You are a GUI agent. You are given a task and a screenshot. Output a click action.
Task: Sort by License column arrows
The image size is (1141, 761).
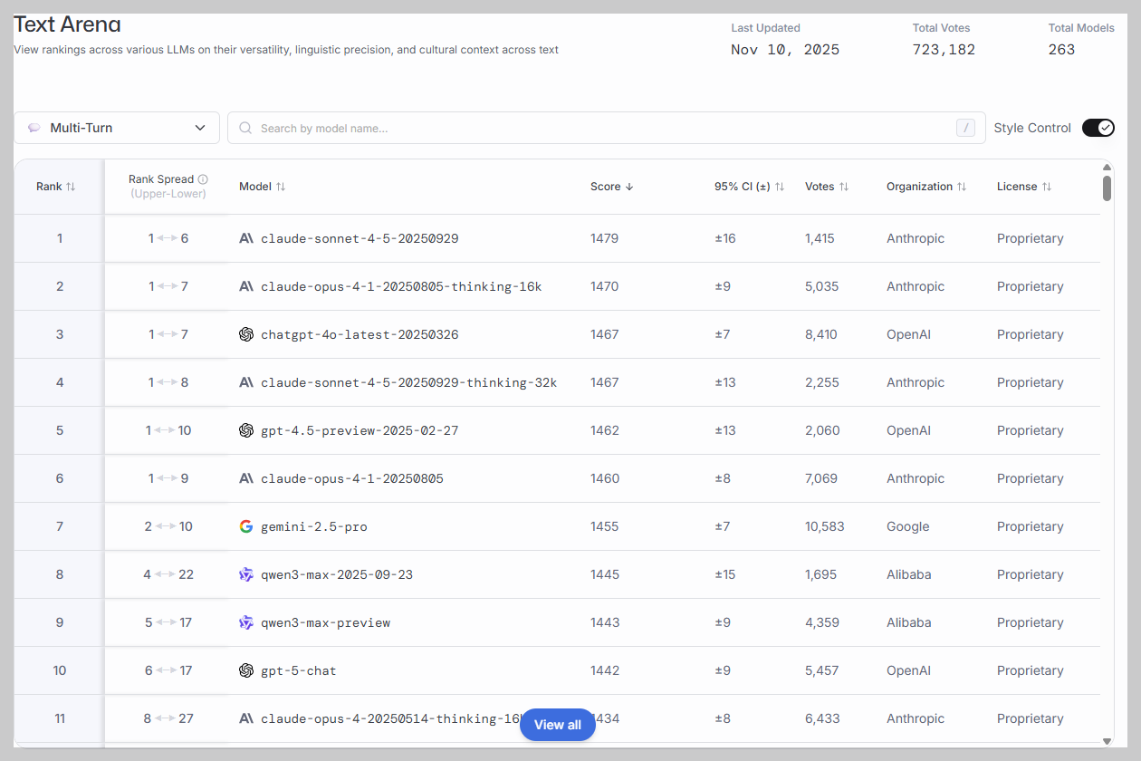[x=1047, y=187]
